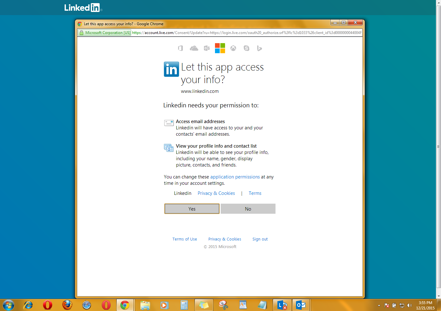441x311 pixels.
Task: Open WordPad document icon in taskbar
Action: coord(243,305)
